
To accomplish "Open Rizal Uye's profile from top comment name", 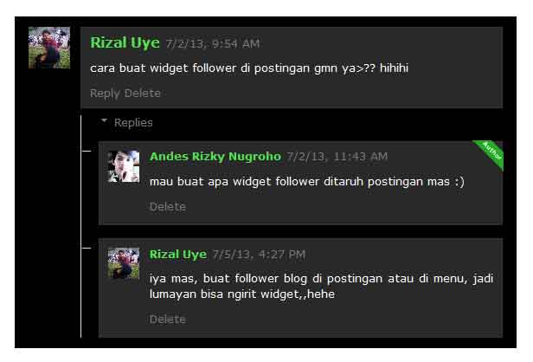I will (x=125, y=43).
